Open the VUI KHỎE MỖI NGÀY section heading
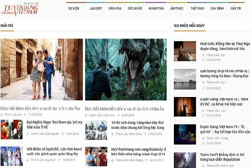This screenshot has height=168, width=252. tap(189, 26)
